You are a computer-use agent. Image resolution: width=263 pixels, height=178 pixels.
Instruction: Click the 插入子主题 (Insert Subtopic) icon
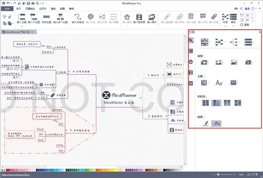point(34,17)
